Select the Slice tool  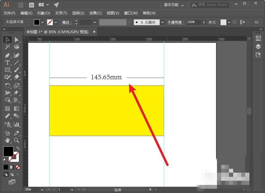click(x=17, y=133)
